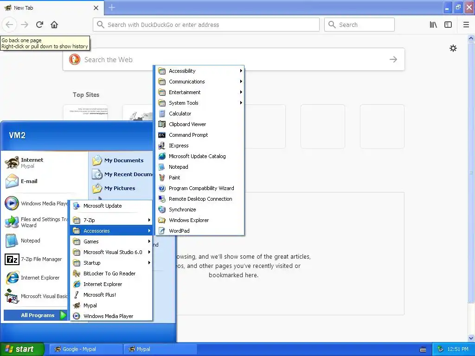Open pinned E-mail item
The height and width of the screenshot is (356, 475).
pyautogui.click(x=45, y=181)
